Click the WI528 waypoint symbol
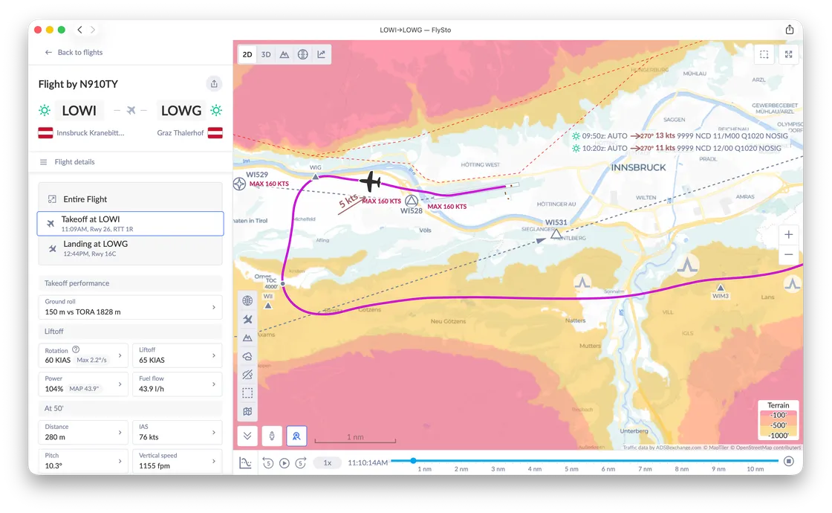The image size is (832, 513). (412, 201)
